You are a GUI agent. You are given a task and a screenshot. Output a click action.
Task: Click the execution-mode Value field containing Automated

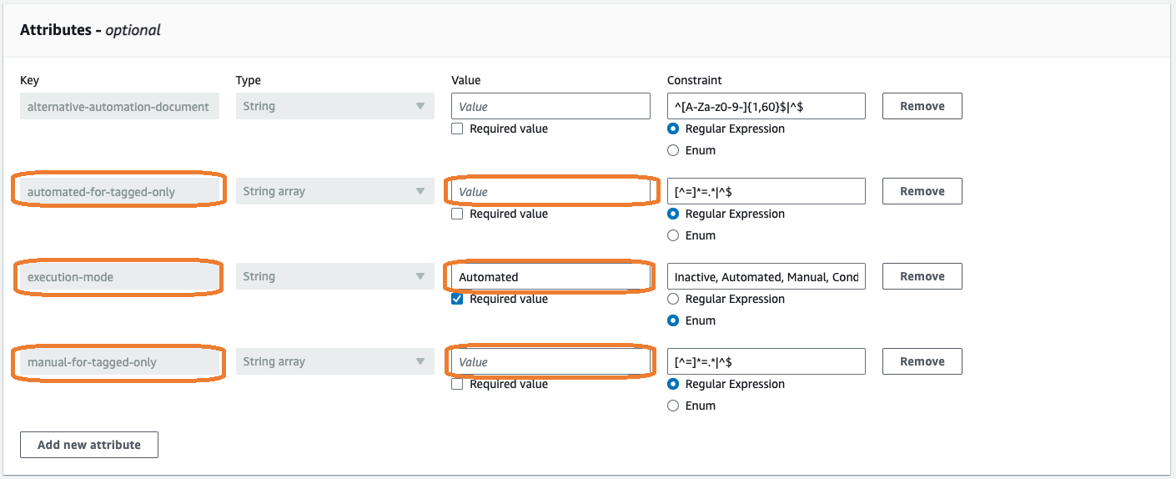point(550,276)
